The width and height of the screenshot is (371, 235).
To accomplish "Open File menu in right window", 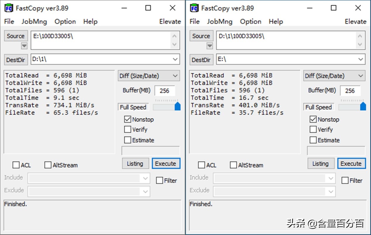I will coord(195,22).
